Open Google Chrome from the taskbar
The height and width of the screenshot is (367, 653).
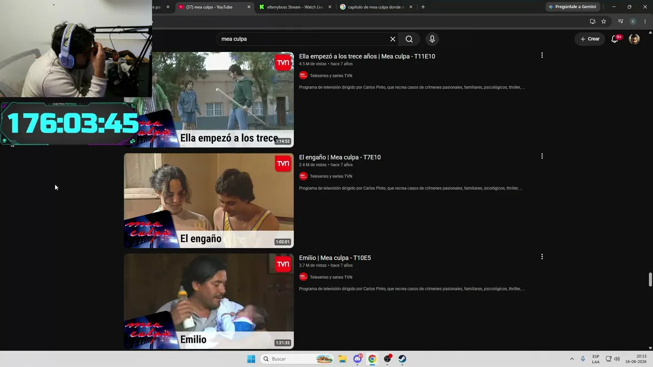[x=372, y=359]
